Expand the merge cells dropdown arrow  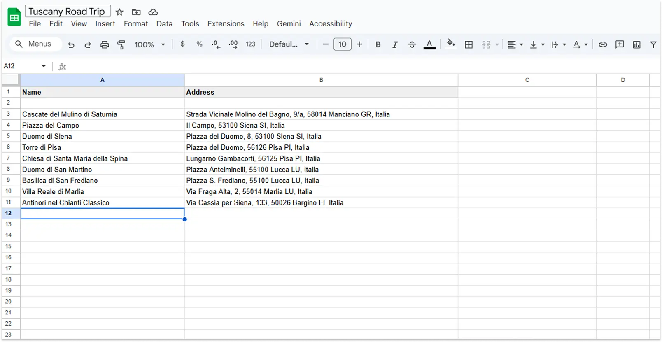497,44
